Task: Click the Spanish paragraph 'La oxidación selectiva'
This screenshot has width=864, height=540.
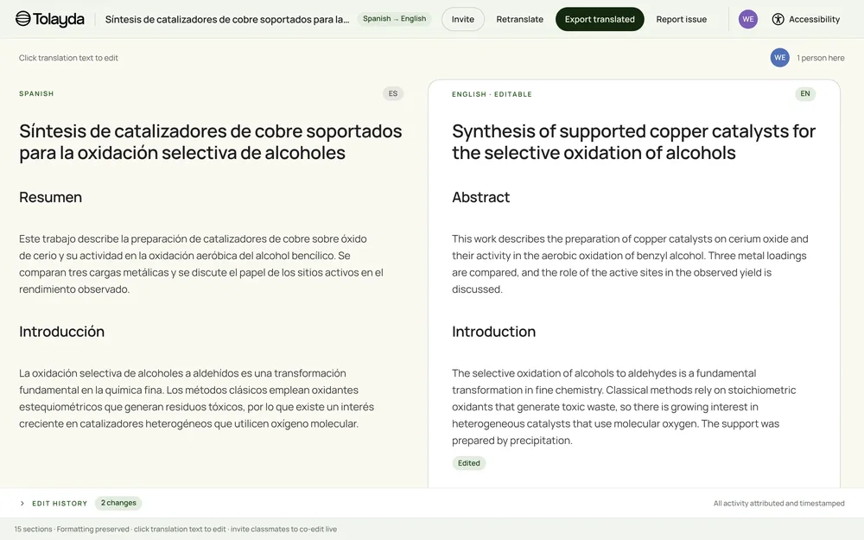Action: point(197,398)
